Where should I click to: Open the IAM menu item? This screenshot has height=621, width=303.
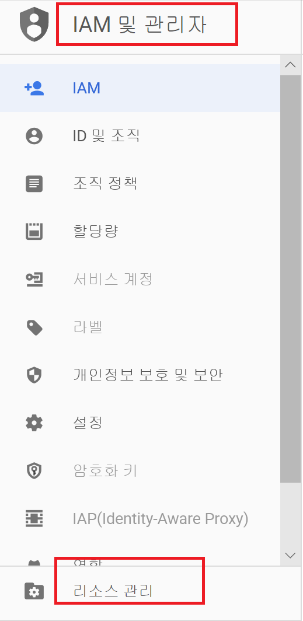[140, 88]
